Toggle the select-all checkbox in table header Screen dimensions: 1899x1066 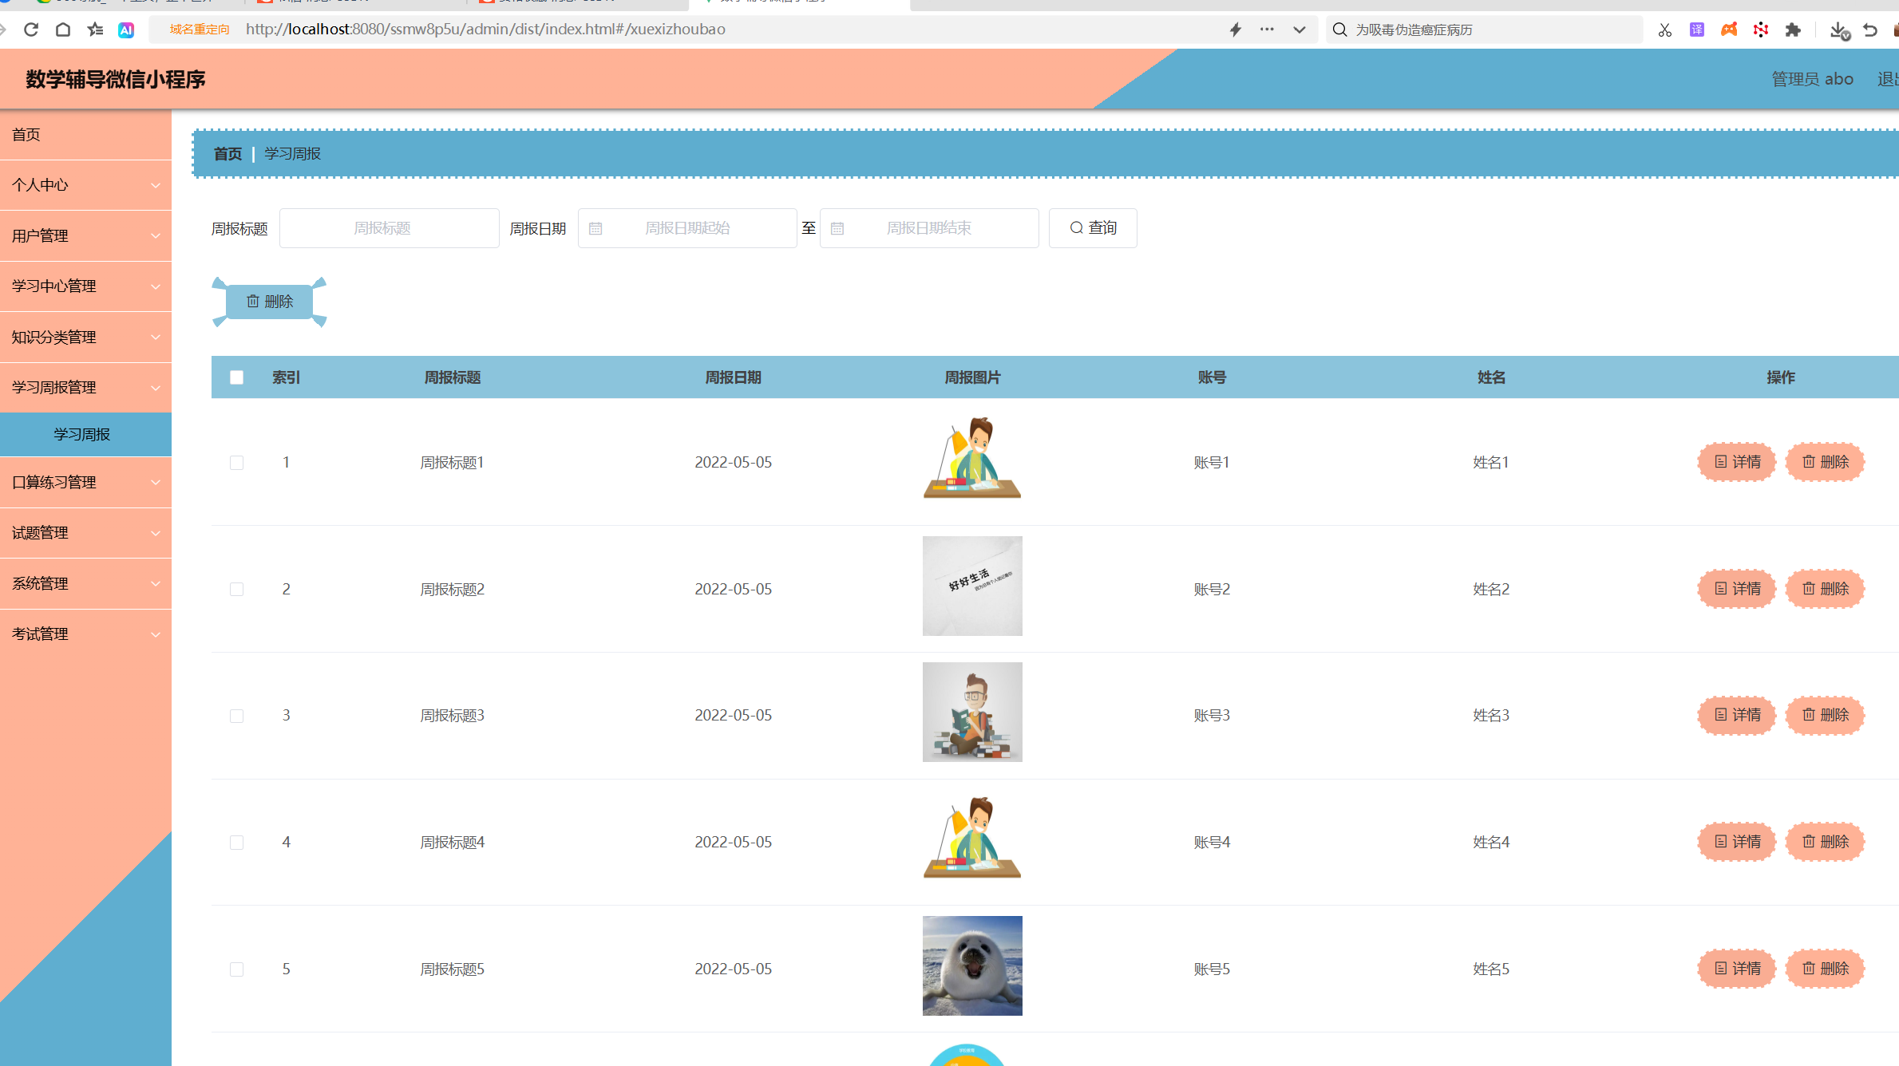pos(236,377)
